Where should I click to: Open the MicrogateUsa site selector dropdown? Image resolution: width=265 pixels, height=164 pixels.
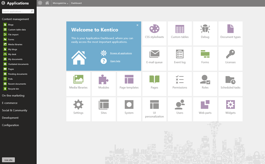click(x=60, y=3)
